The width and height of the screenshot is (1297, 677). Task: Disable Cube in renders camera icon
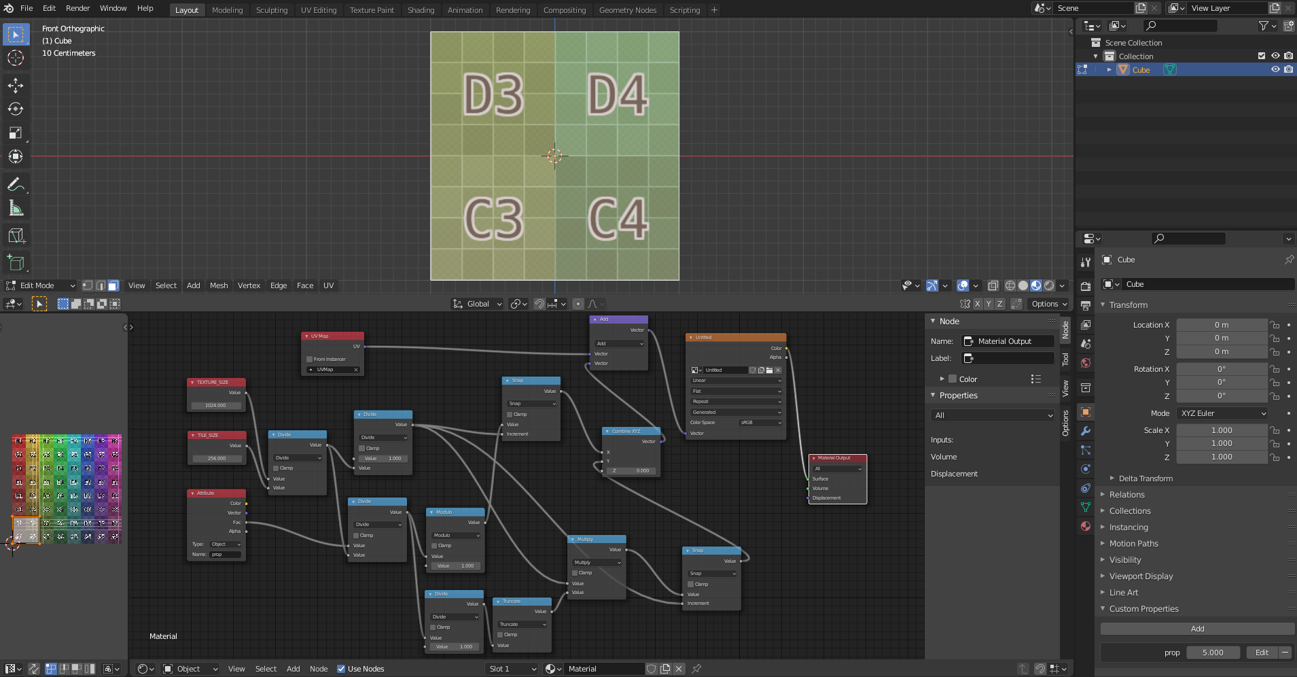tap(1289, 69)
